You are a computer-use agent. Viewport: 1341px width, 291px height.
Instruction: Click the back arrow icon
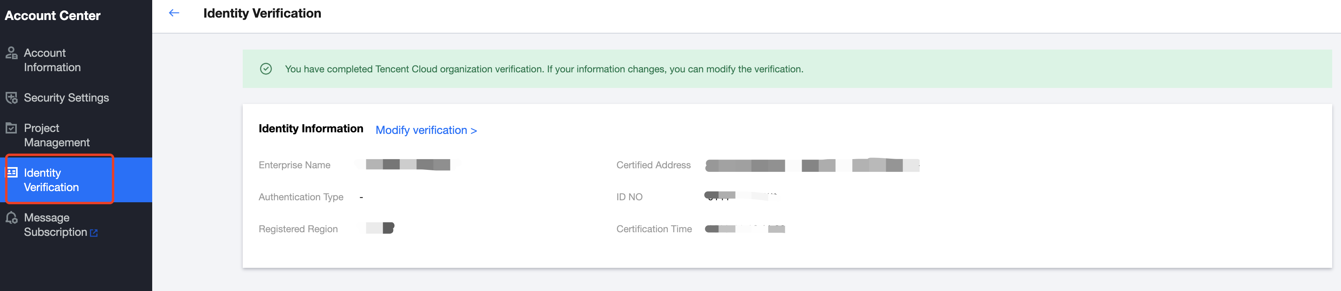(174, 13)
